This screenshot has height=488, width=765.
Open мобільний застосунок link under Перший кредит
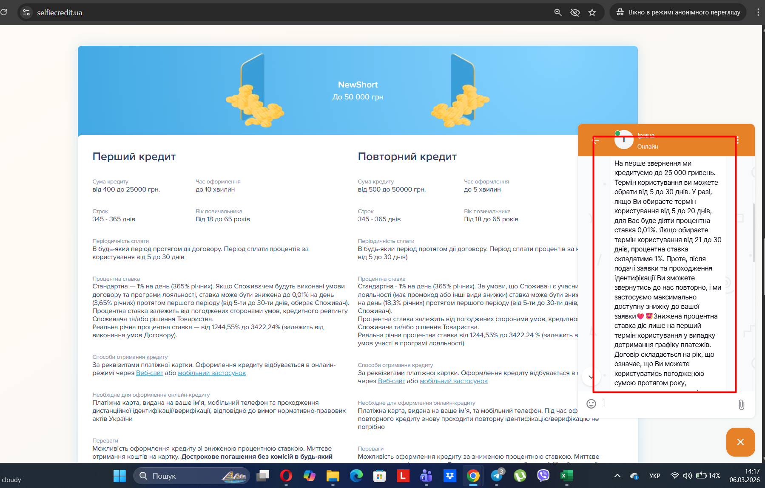(212, 373)
